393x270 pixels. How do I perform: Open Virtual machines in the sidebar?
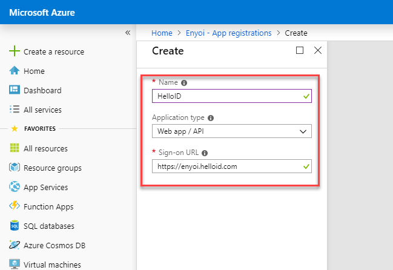[x=52, y=265]
